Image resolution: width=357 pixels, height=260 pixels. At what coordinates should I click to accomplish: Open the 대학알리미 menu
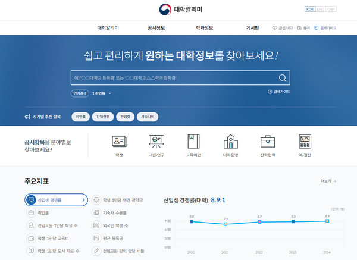(108, 28)
